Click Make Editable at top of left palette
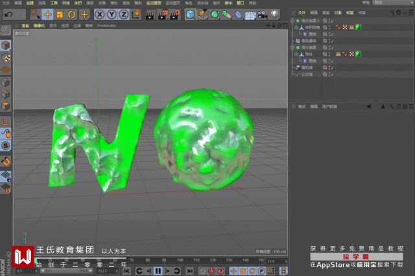The image size is (415, 276). point(6,31)
